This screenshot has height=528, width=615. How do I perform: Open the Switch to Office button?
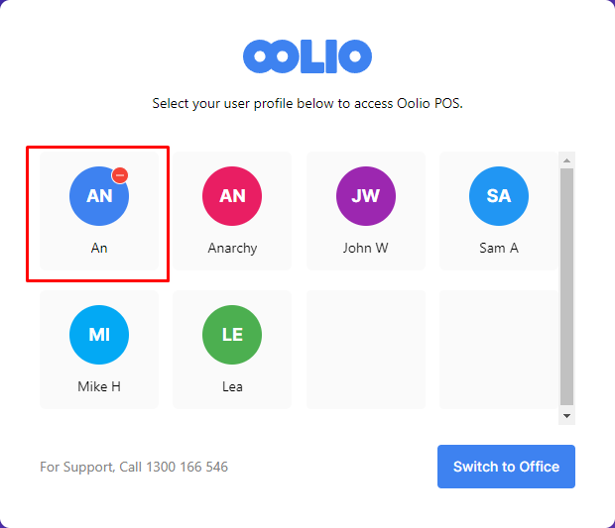point(506,467)
